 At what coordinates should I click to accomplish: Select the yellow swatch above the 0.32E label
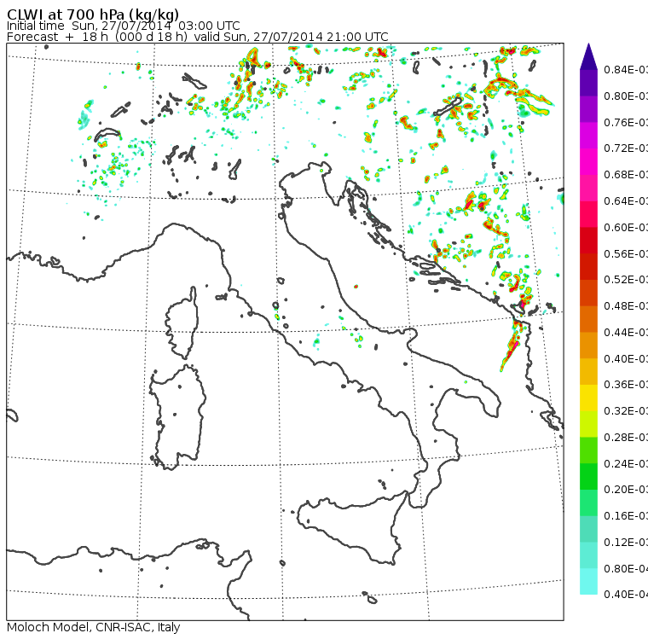click(x=588, y=398)
